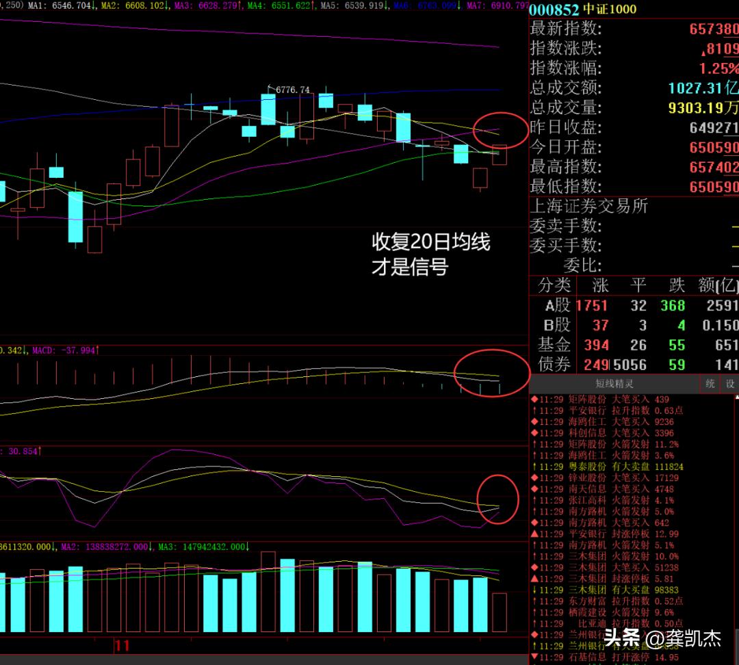Viewport: 739px width, 665px height.
Task: Click the scroll-up arrow of the 短线精灵 list
Action: tap(737, 397)
